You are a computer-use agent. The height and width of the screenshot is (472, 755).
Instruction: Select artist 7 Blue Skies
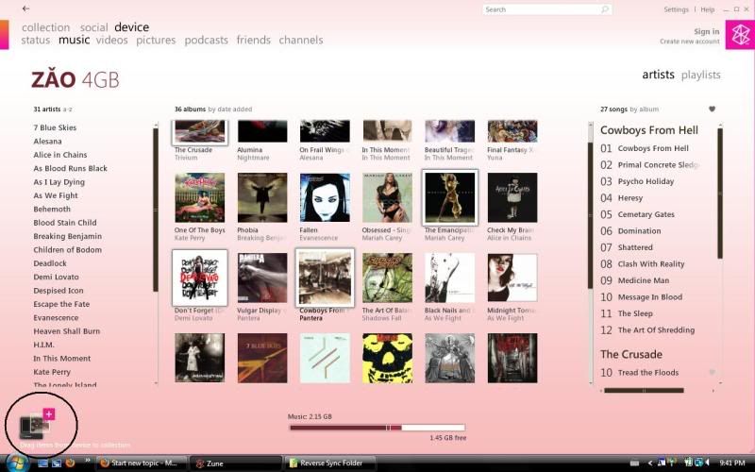point(55,127)
